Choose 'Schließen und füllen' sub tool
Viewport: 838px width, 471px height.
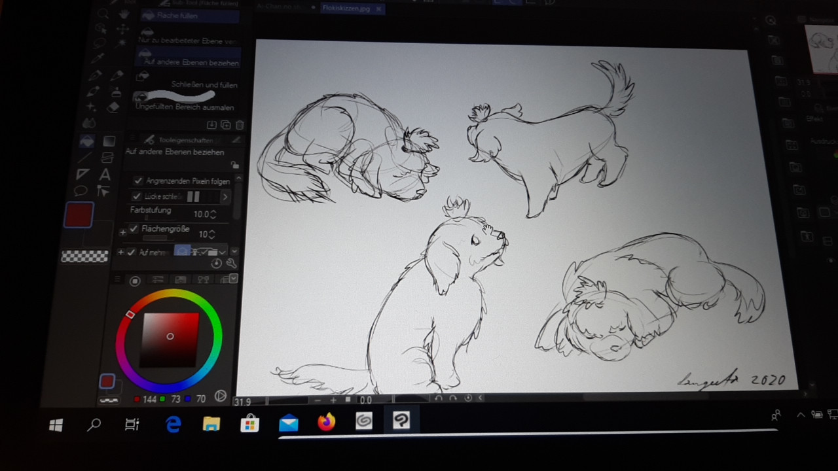tap(204, 85)
